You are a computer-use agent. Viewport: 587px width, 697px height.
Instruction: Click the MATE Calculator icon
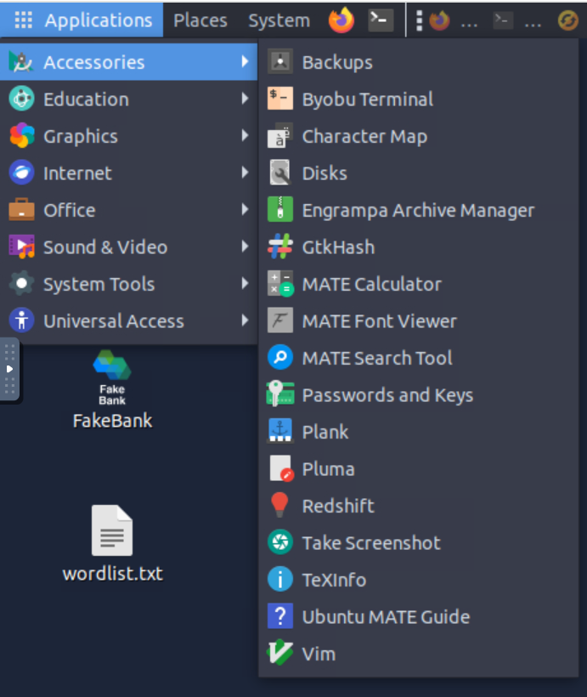click(x=280, y=284)
